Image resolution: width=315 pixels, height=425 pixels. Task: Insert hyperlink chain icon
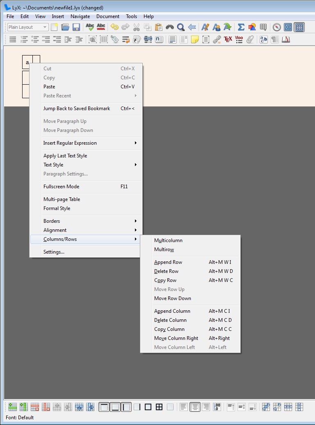click(217, 39)
